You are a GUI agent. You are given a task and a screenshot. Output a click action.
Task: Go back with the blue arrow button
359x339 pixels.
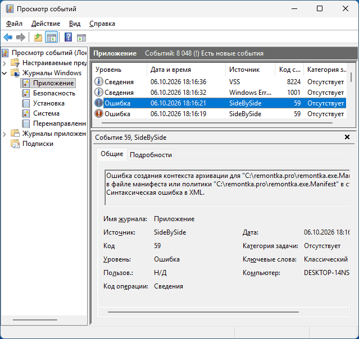[8, 37]
